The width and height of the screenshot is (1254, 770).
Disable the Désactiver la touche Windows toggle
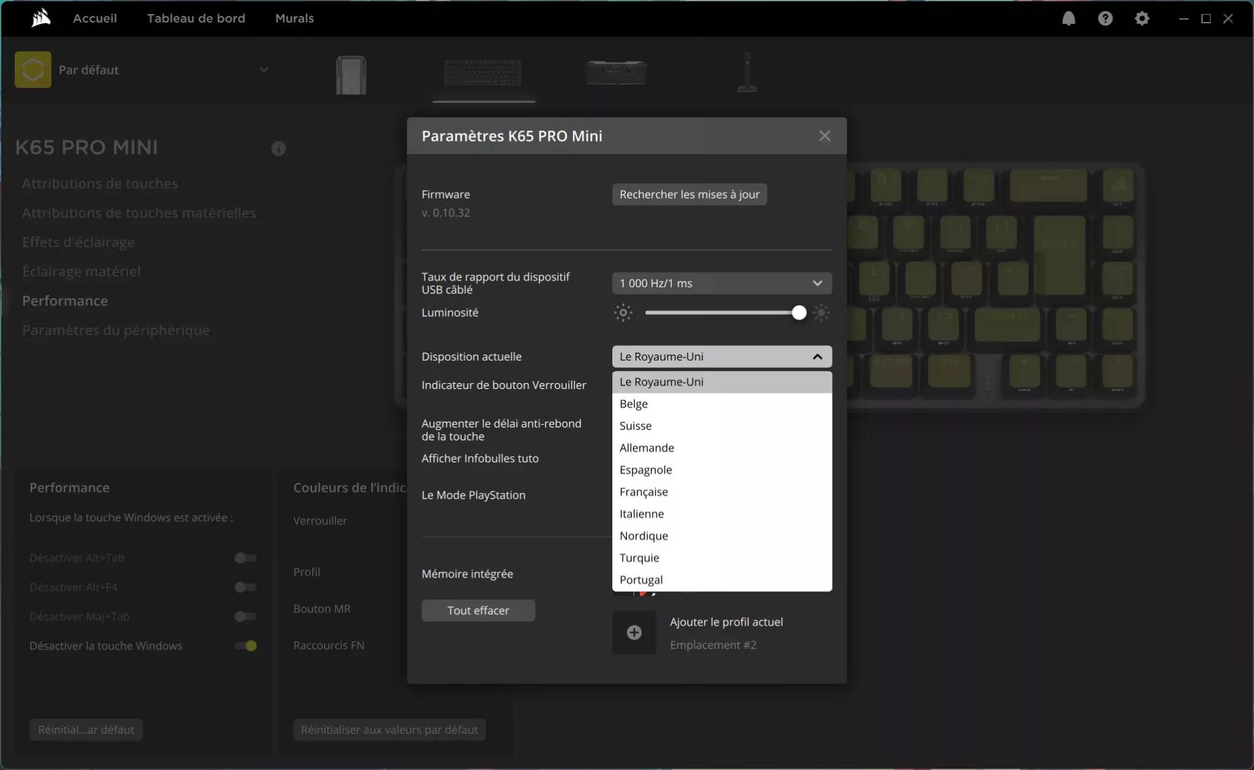[x=245, y=646]
